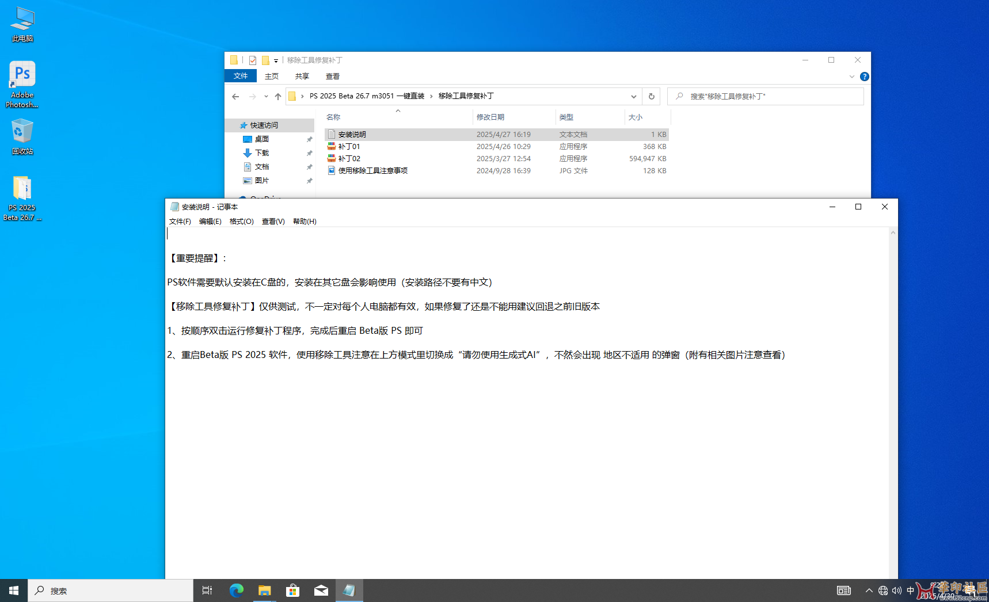Switch to Notepad taskbar button
The height and width of the screenshot is (602, 989).
point(349,590)
